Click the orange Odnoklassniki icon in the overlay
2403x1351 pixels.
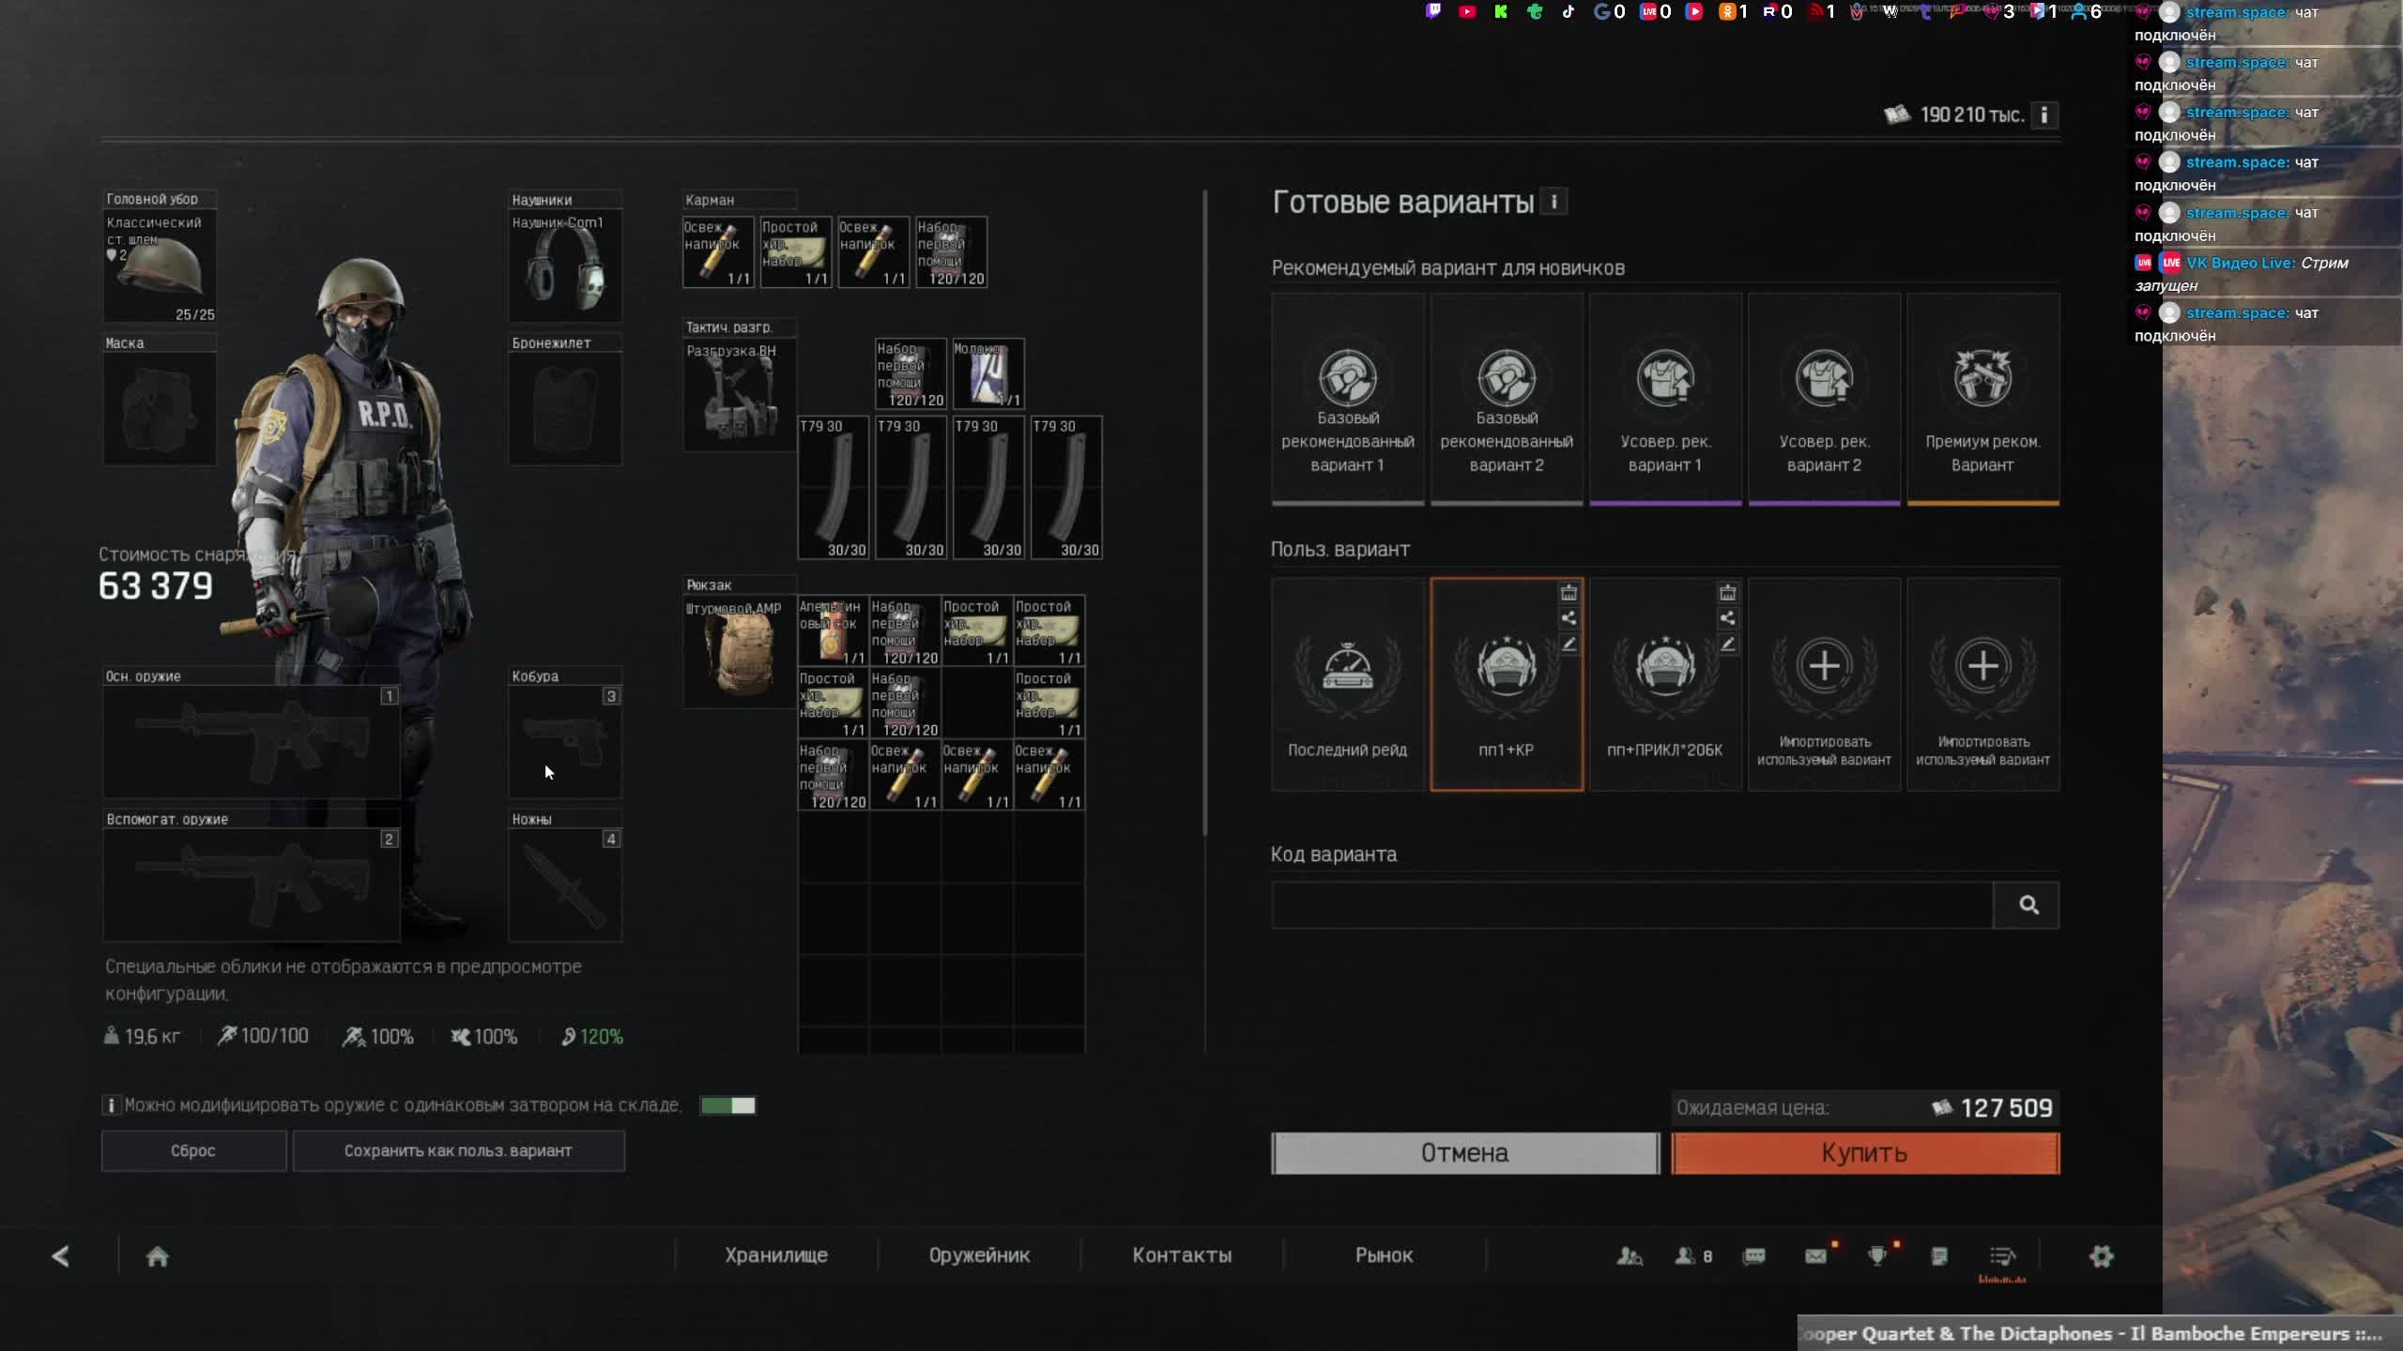(x=1727, y=11)
